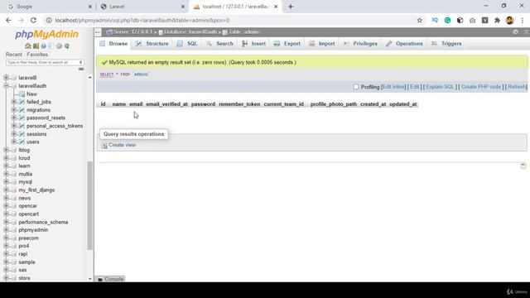This screenshot has width=530, height=298.
Task: Open the browser extensions puzzle icon
Action: click(497, 20)
